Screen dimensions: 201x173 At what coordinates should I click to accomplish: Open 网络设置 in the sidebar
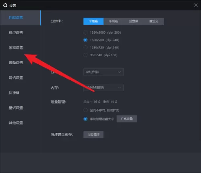point(16,78)
